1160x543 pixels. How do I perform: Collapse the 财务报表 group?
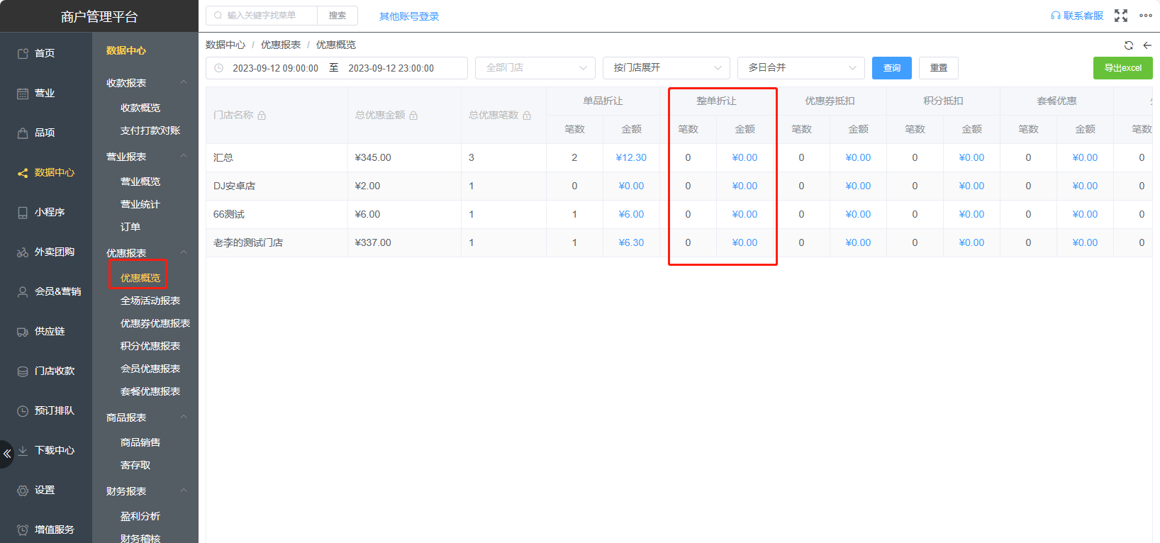(x=184, y=491)
